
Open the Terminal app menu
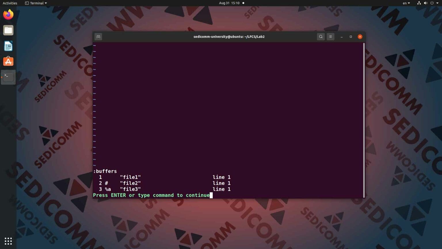[36, 3]
